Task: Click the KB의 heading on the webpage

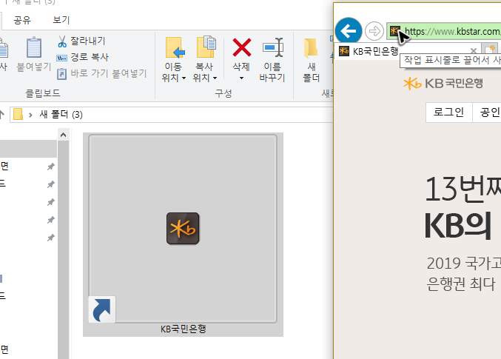Action: [x=457, y=226]
